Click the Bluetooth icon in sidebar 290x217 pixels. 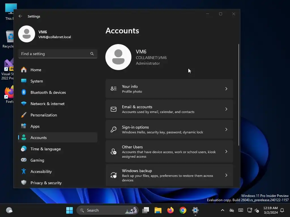click(24, 92)
